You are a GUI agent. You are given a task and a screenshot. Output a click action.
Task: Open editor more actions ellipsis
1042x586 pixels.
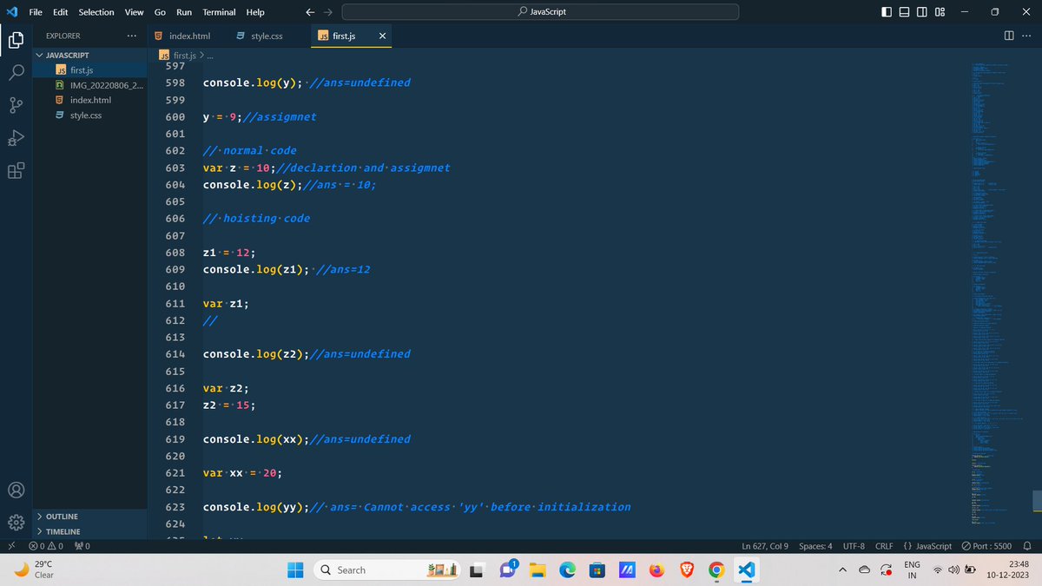[x=1026, y=36]
